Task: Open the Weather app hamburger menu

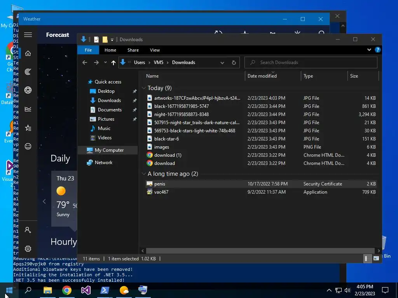Action: (28, 35)
